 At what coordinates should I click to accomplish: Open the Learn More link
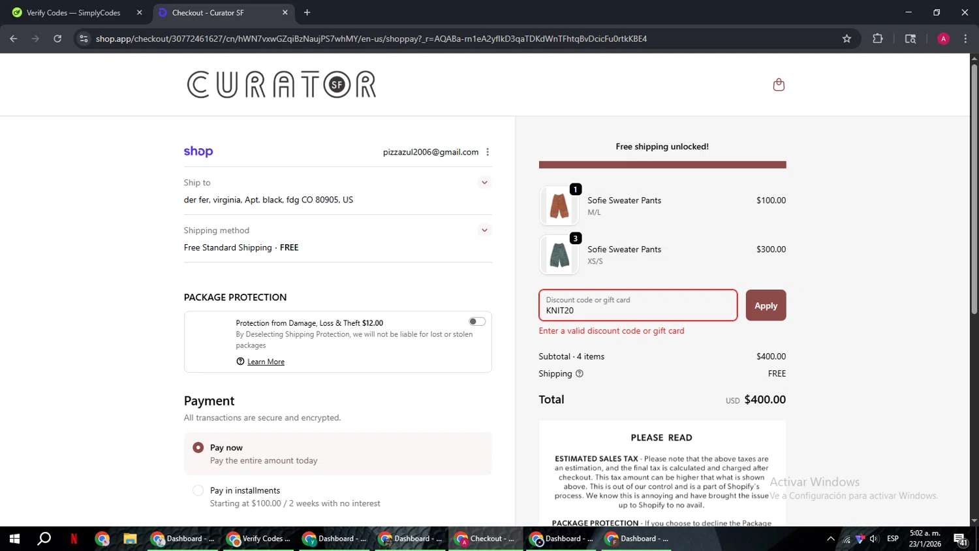[266, 362]
